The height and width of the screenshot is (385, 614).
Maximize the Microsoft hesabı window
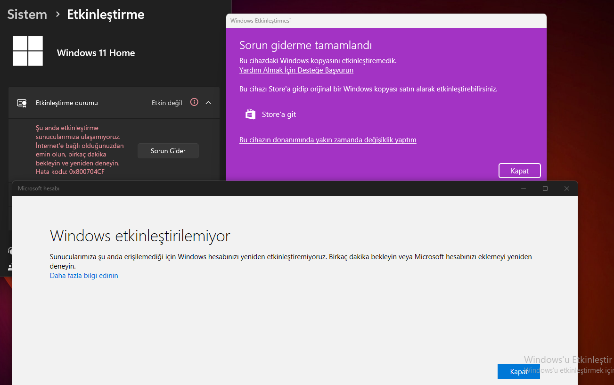(545, 188)
